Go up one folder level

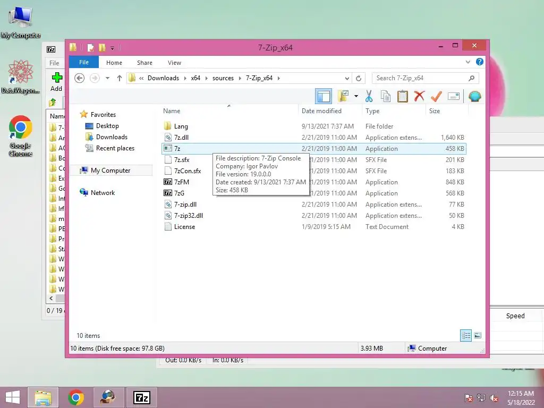pyautogui.click(x=120, y=78)
